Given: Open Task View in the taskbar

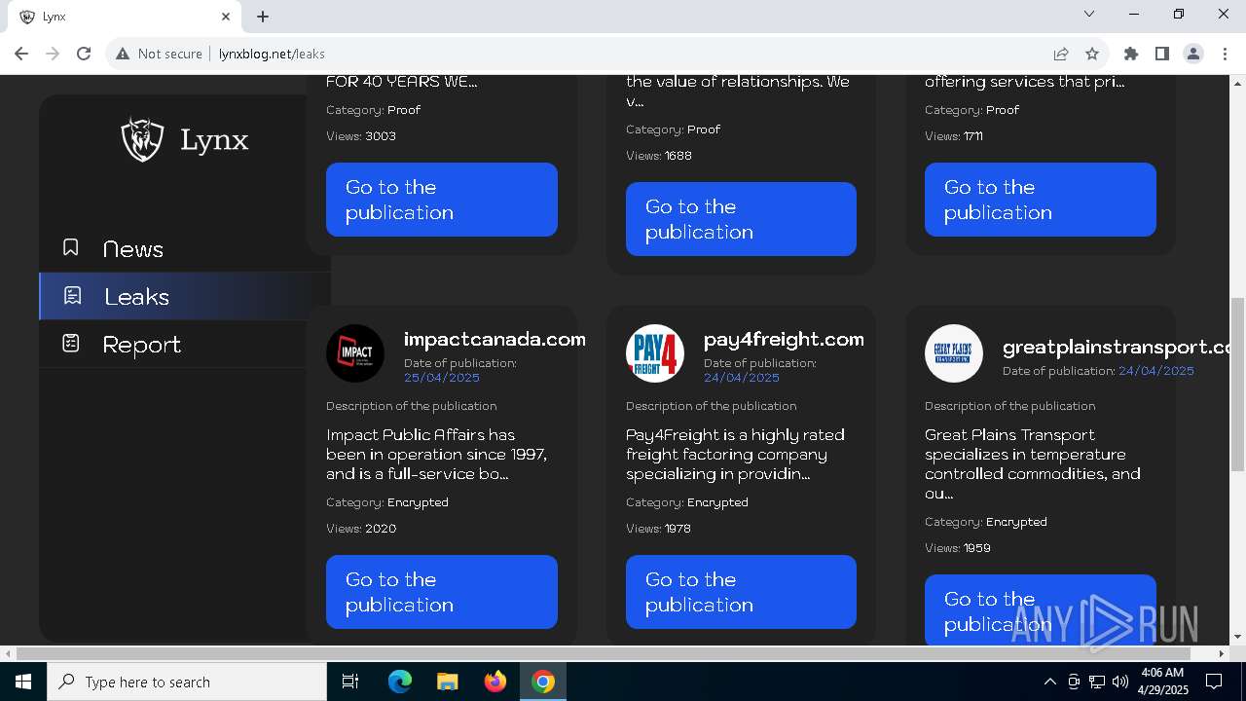Looking at the screenshot, I should (350, 682).
